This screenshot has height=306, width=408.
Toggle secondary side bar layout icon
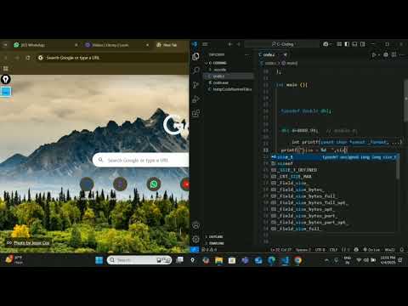point(362,44)
